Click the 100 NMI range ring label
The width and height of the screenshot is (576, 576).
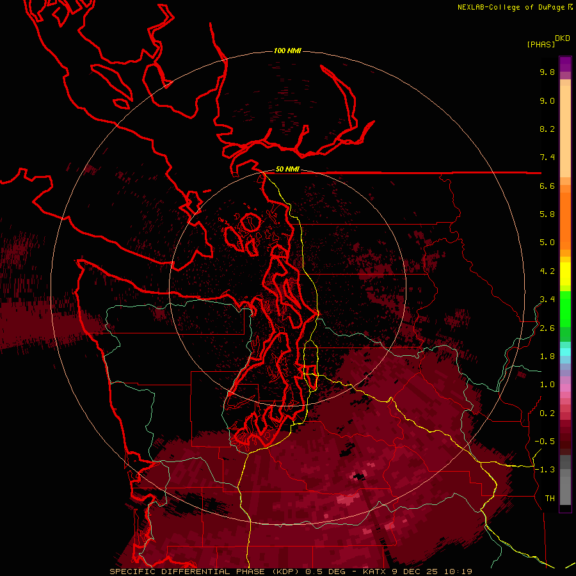click(287, 51)
